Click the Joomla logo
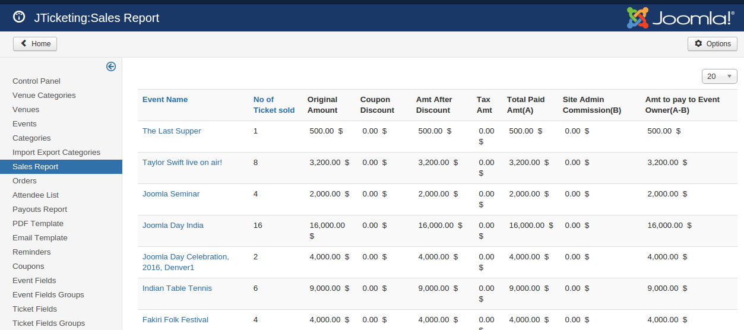This screenshot has height=330, width=744. pos(680,18)
